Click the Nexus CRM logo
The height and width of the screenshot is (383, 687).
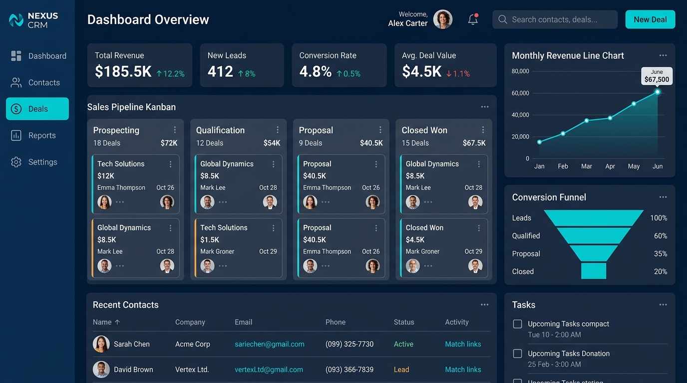[33, 20]
